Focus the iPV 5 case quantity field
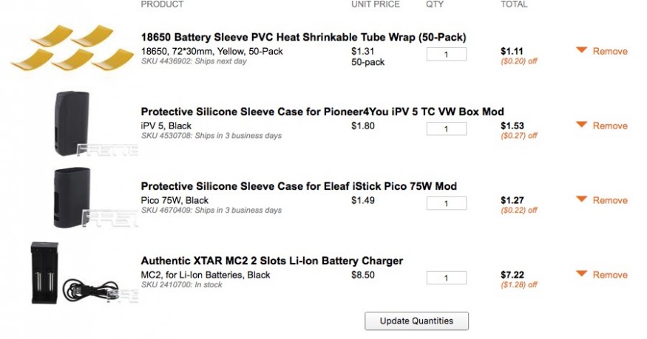The height and width of the screenshot is (339, 647). [447, 129]
